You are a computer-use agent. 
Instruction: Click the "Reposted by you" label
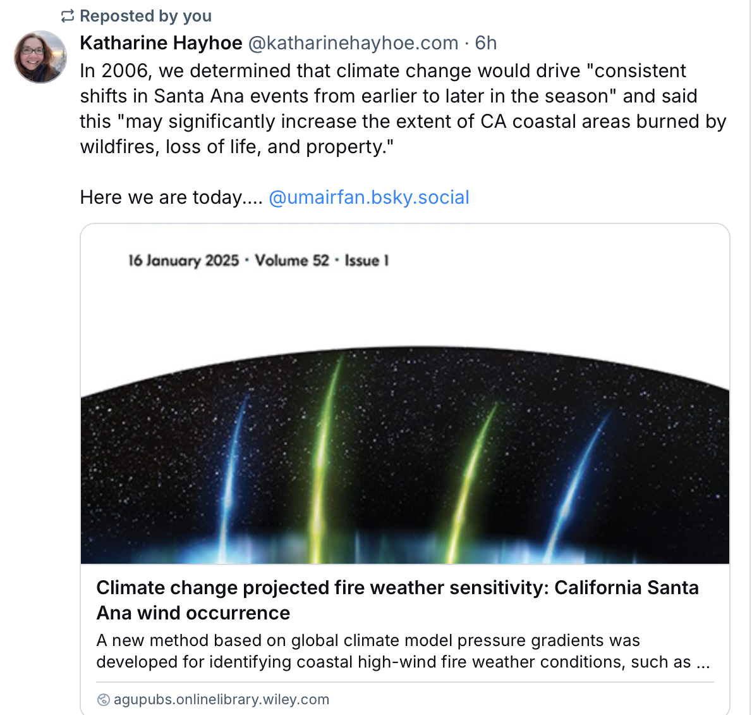145,16
